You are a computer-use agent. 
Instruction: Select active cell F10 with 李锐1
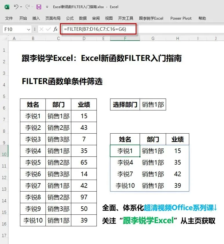point(125,151)
